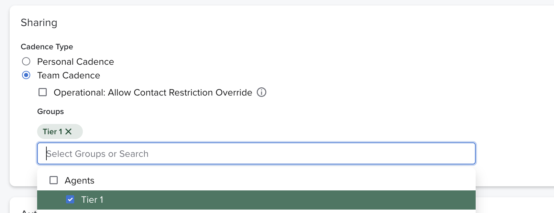This screenshot has width=554, height=213.
Task: Click the Cadence Type label
Action: tap(47, 47)
